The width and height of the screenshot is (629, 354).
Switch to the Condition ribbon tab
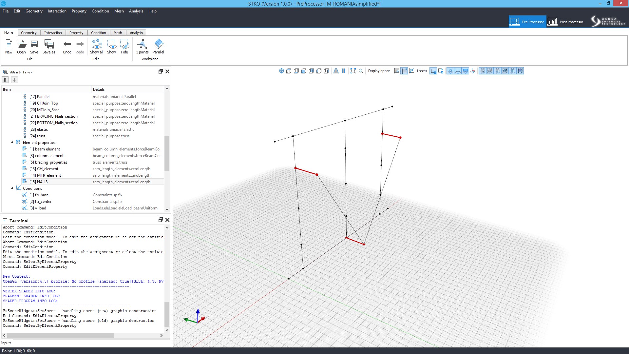click(x=99, y=33)
